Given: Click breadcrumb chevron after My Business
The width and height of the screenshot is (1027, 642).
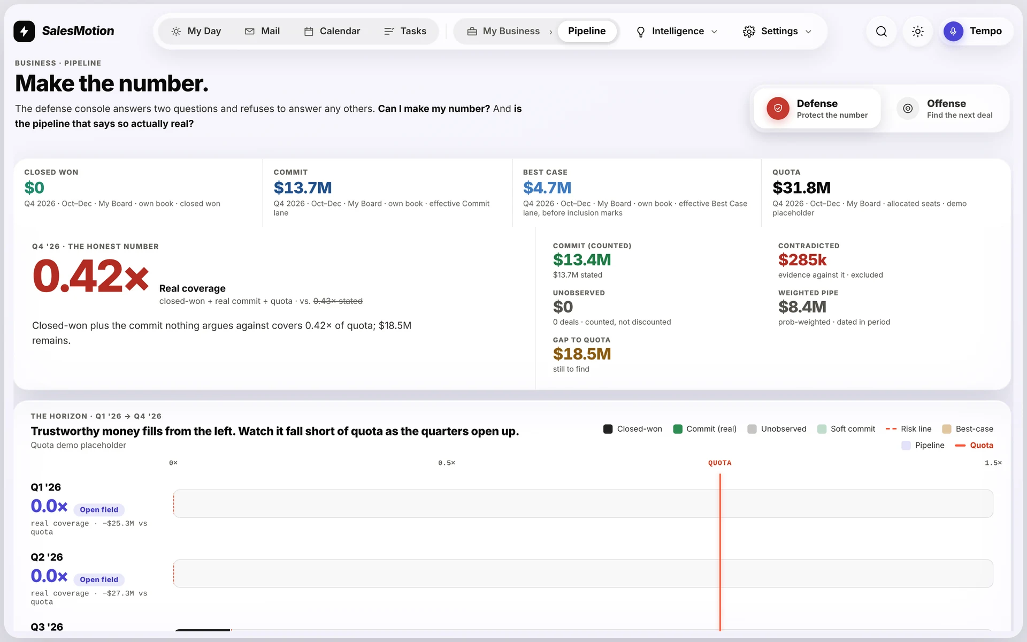Looking at the screenshot, I should click(x=550, y=32).
